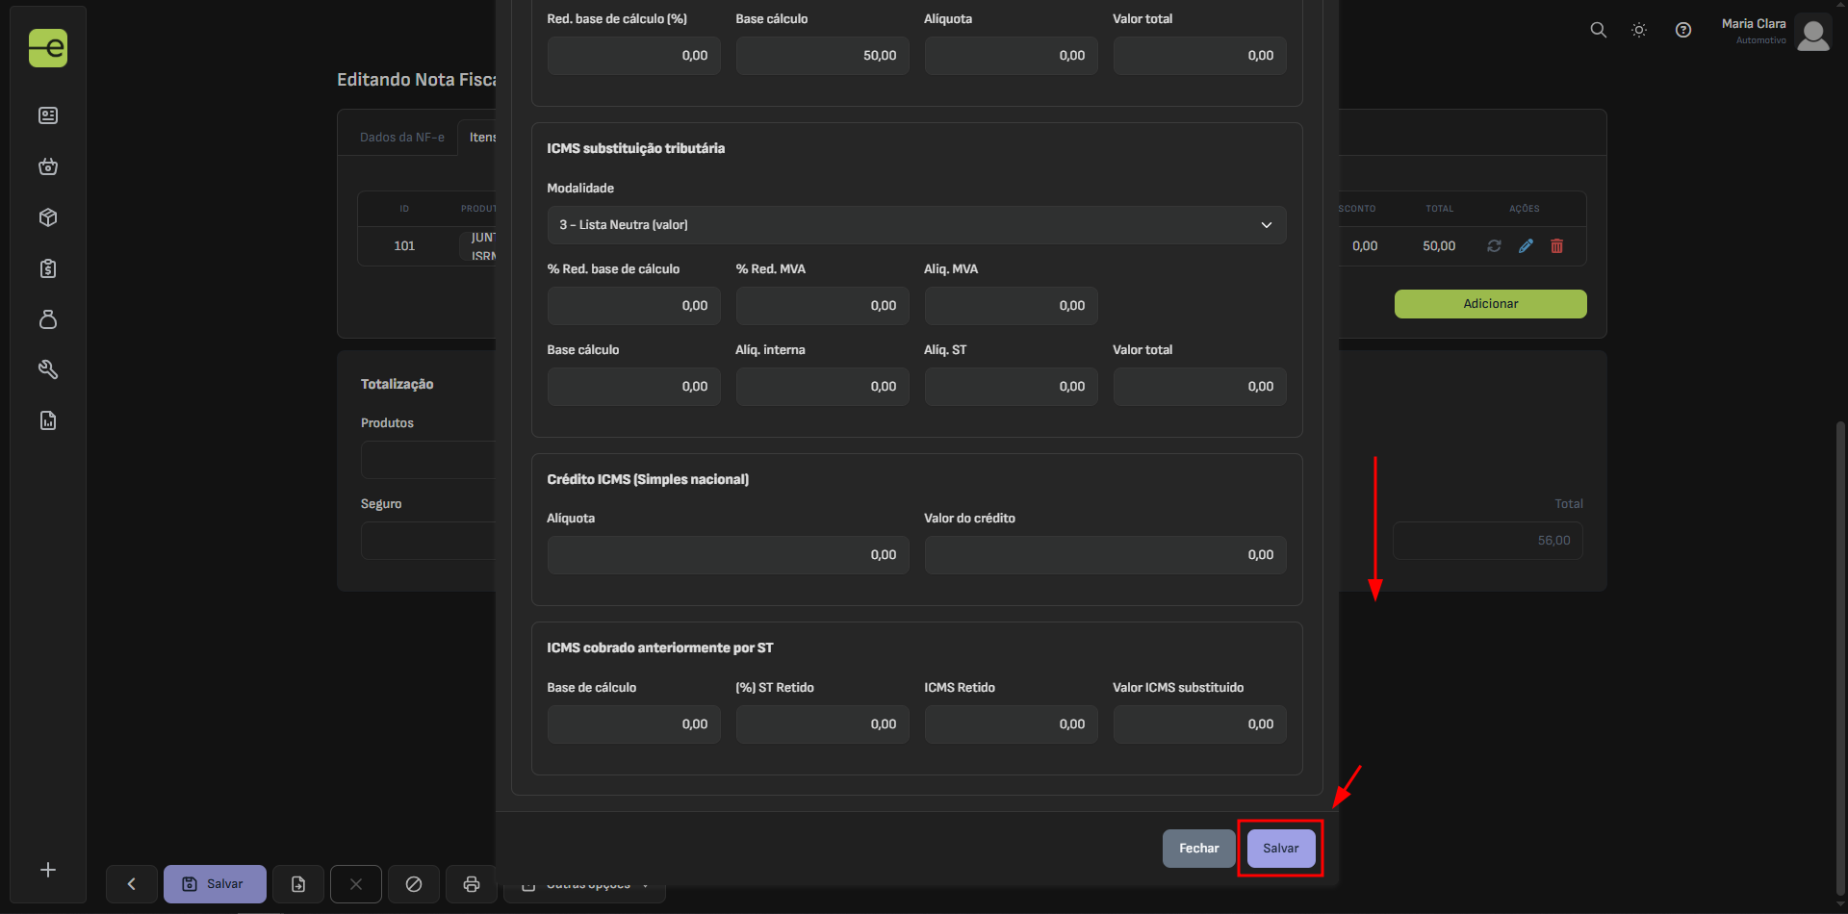Click the green Adicionar button
Screen dimensions: 1848x914
point(1490,304)
